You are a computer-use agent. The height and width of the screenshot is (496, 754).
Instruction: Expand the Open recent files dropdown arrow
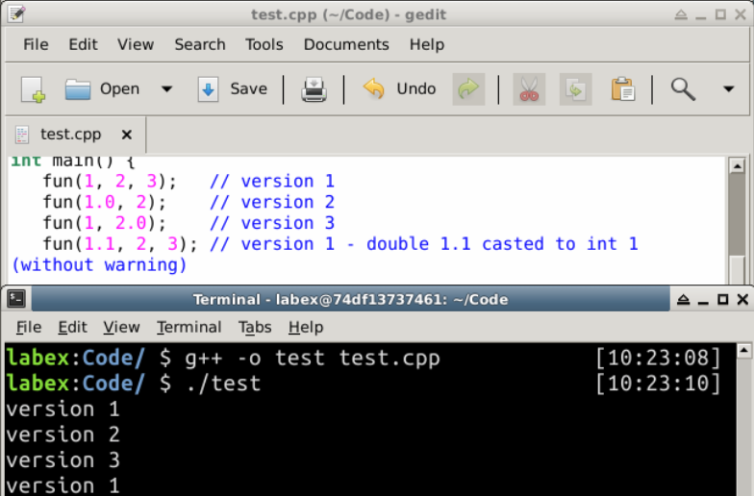point(166,89)
